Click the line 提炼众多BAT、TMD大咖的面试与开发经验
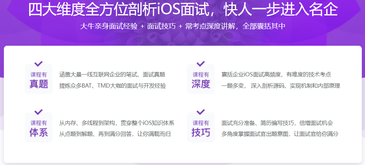 [112, 85]
